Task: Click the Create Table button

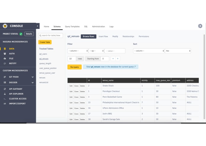Action: pyautogui.click(x=45, y=42)
